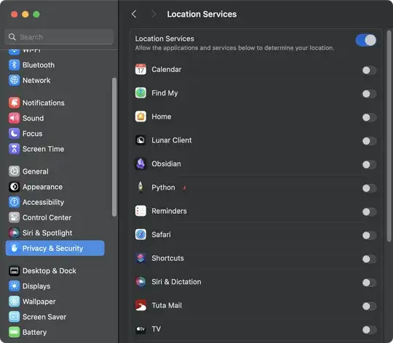
Task: Click the Find My app icon
Action: click(140, 93)
